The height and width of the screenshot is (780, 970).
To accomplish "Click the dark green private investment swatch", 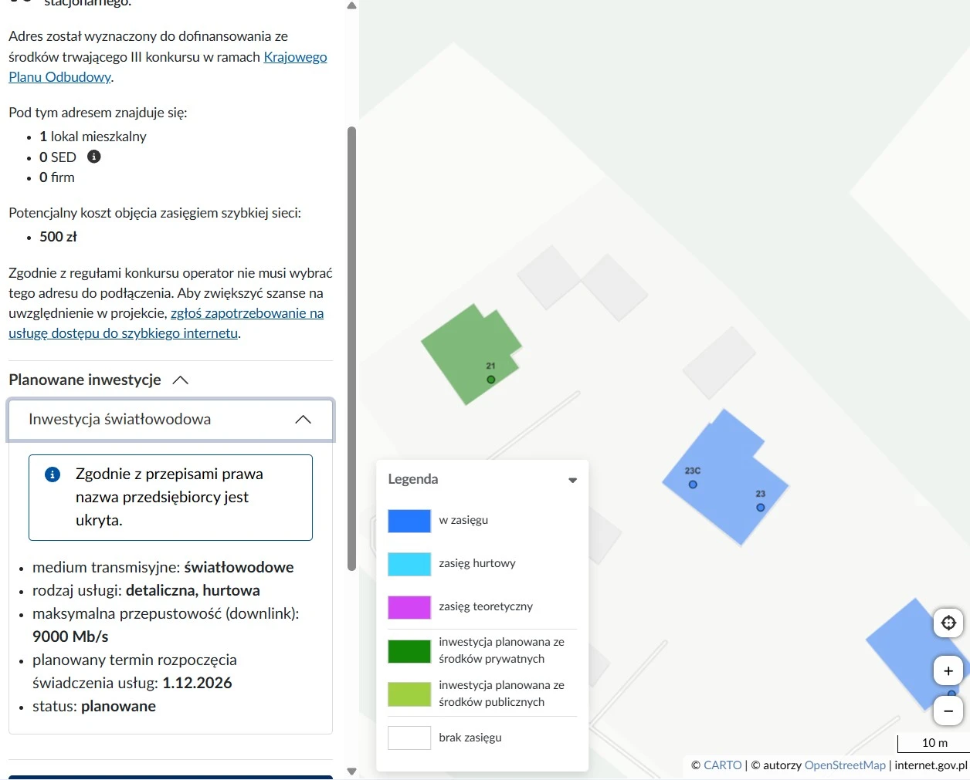I will point(409,651).
